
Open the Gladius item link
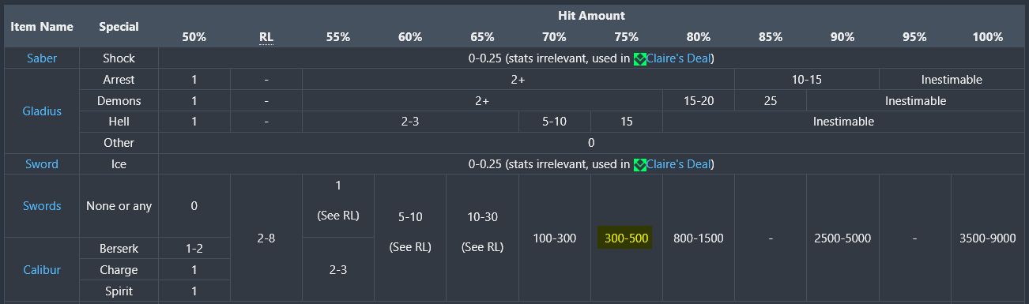(42, 111)
